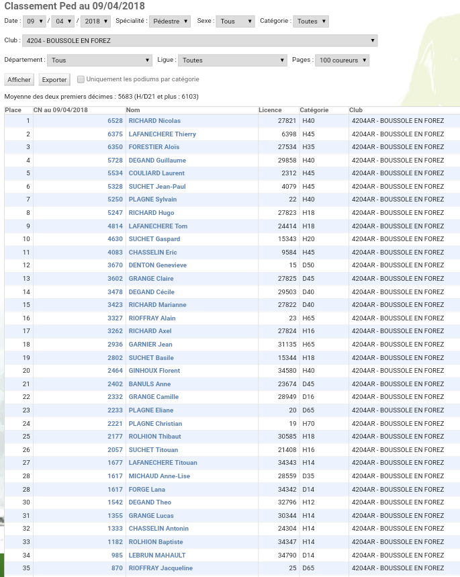Open the Club selector showing Boussole en Forez
Viewport: 460px width, 577px height.
click(199, 41)
